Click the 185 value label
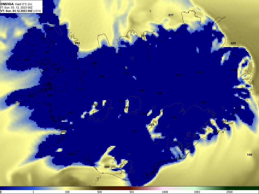 [x=63, y=132]
